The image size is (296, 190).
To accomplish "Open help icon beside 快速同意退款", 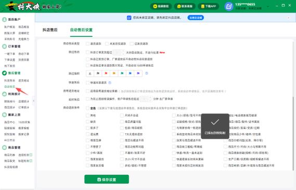I will tap(110, 83).
